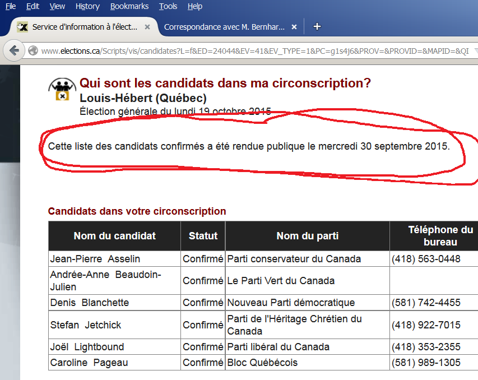This screenshot has height=380, width=478.
Task: Open the View menu
Action: click(57, 6)
